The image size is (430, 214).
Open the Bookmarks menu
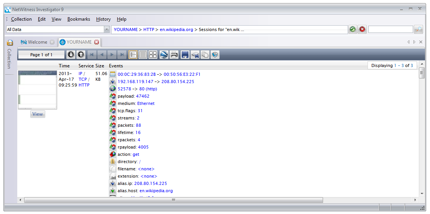click(79, 19)
